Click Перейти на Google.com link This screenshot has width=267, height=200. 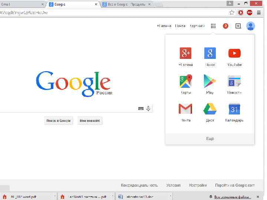pyautogui.click(x=235, y=185)
